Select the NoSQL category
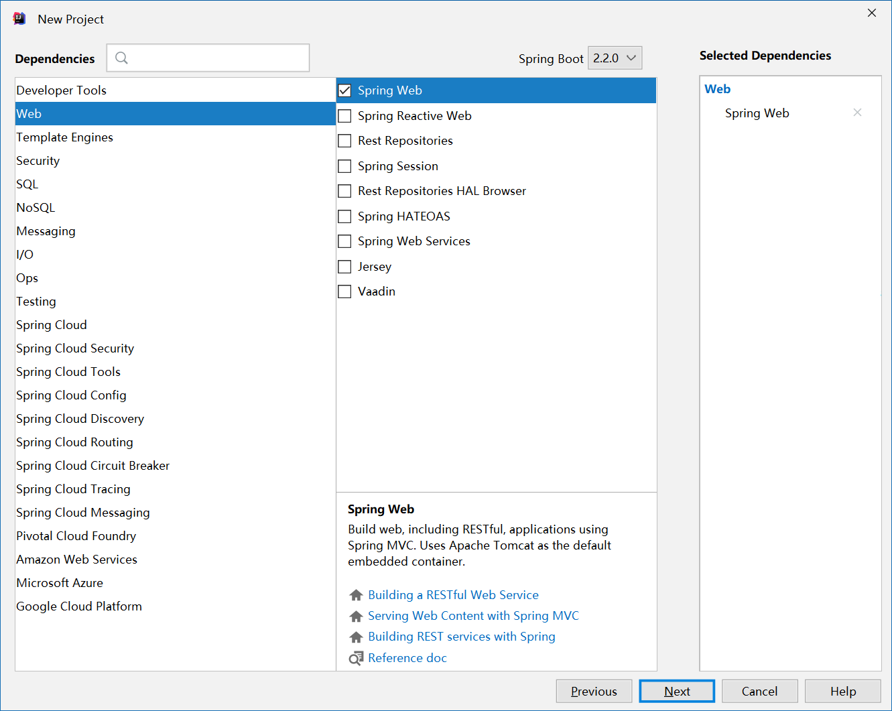 [175, 208]
